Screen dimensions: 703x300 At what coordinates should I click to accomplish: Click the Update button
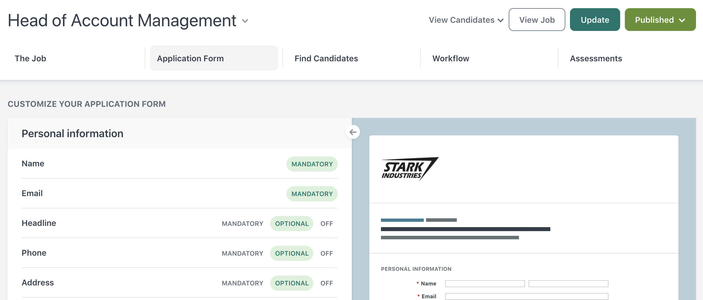click(595, 20)
